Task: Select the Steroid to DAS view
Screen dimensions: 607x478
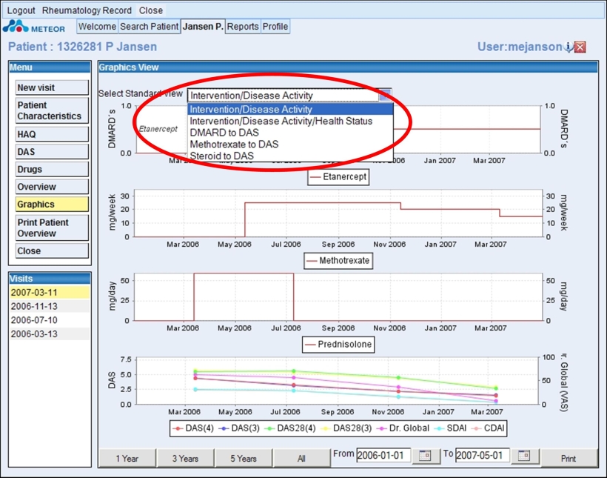Action: (x=290, y=156)
